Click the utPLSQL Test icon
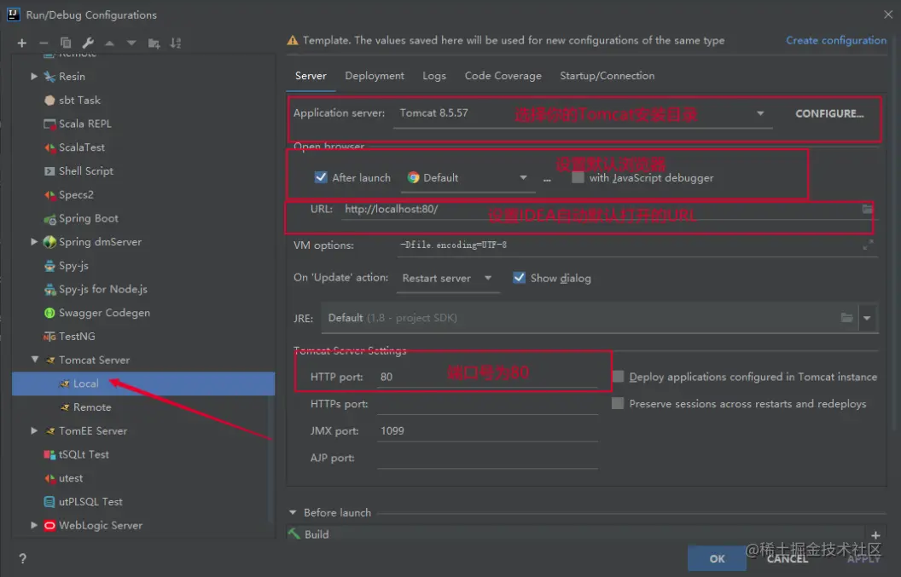 point(50,502)
